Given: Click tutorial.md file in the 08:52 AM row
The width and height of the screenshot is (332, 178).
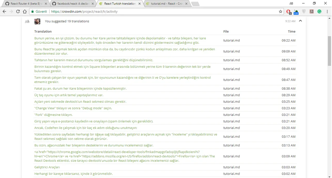Looking at the screenshot, I should coord(232,60).
